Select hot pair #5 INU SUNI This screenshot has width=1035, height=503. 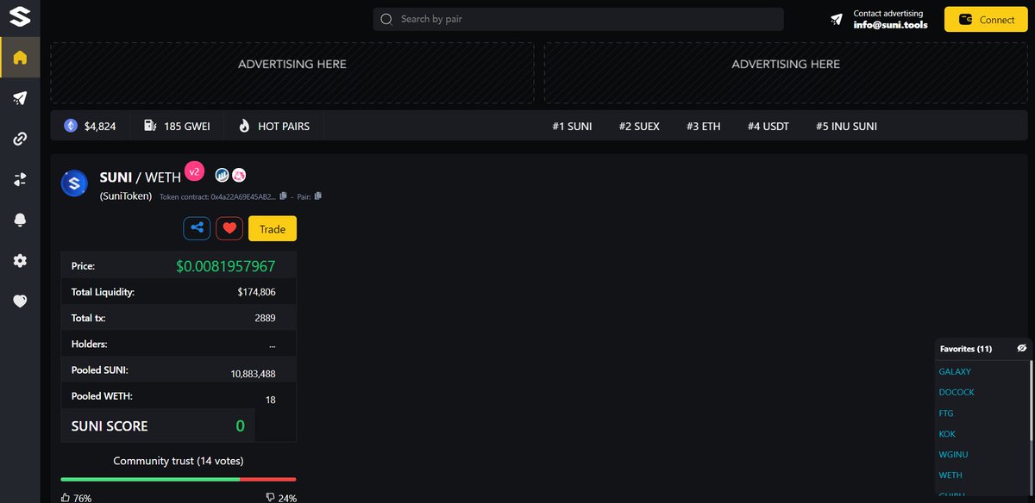pyautogui.click(x=846, y=126)
